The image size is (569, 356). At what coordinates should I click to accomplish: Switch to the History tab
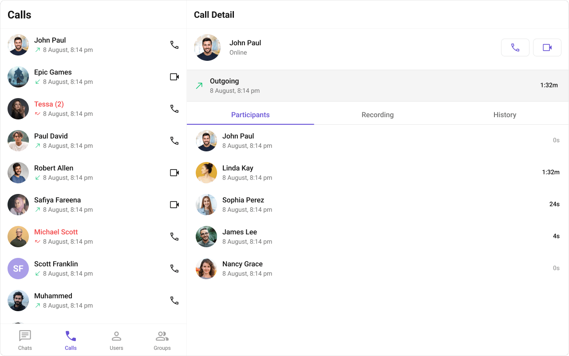click(x=505, y=115)
